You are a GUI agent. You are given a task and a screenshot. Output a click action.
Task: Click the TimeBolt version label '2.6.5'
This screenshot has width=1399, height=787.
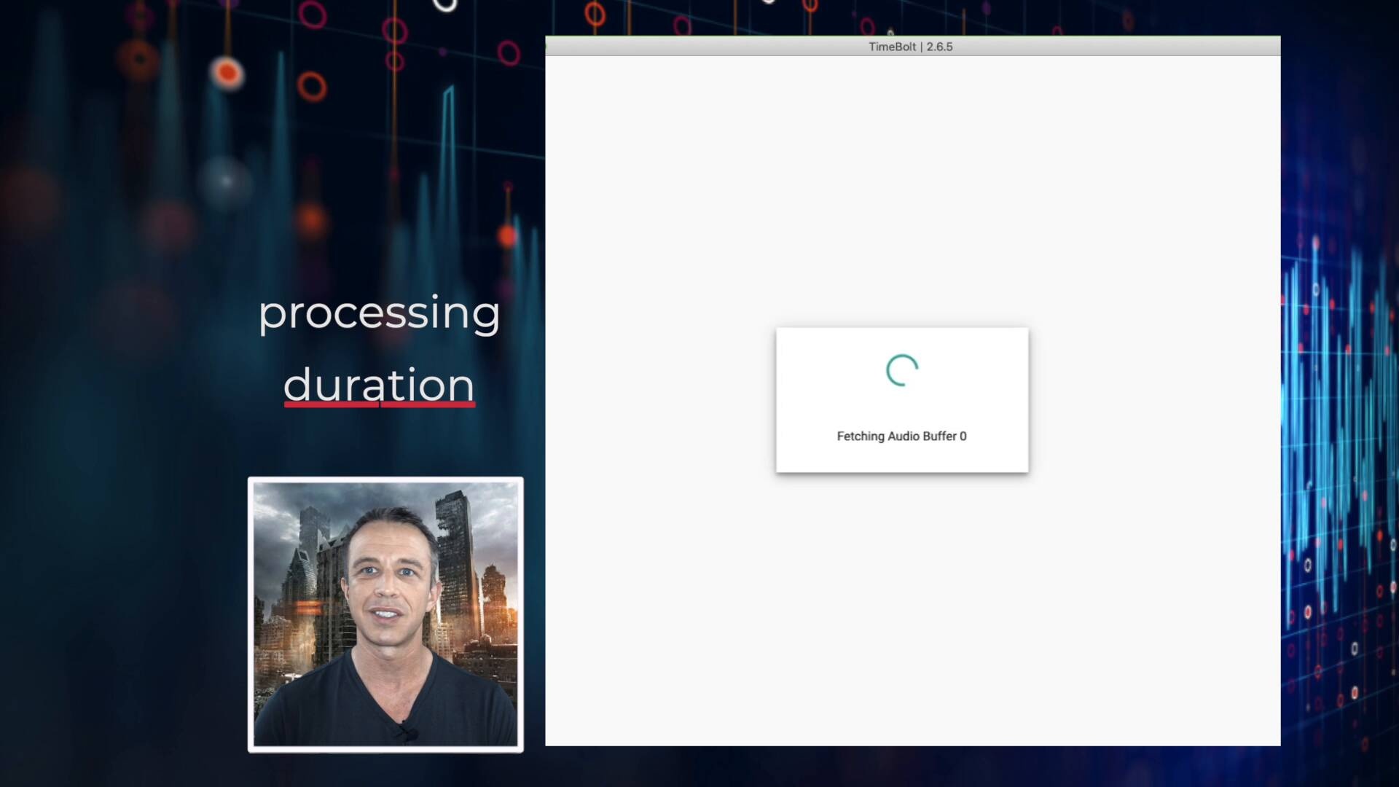point(940,47)
